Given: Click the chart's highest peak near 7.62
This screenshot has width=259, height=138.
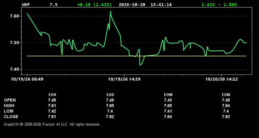Looking at the screenshot, I should click(x=111, y=11).
